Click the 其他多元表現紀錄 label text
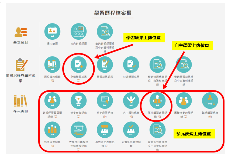 pos(105,144)
